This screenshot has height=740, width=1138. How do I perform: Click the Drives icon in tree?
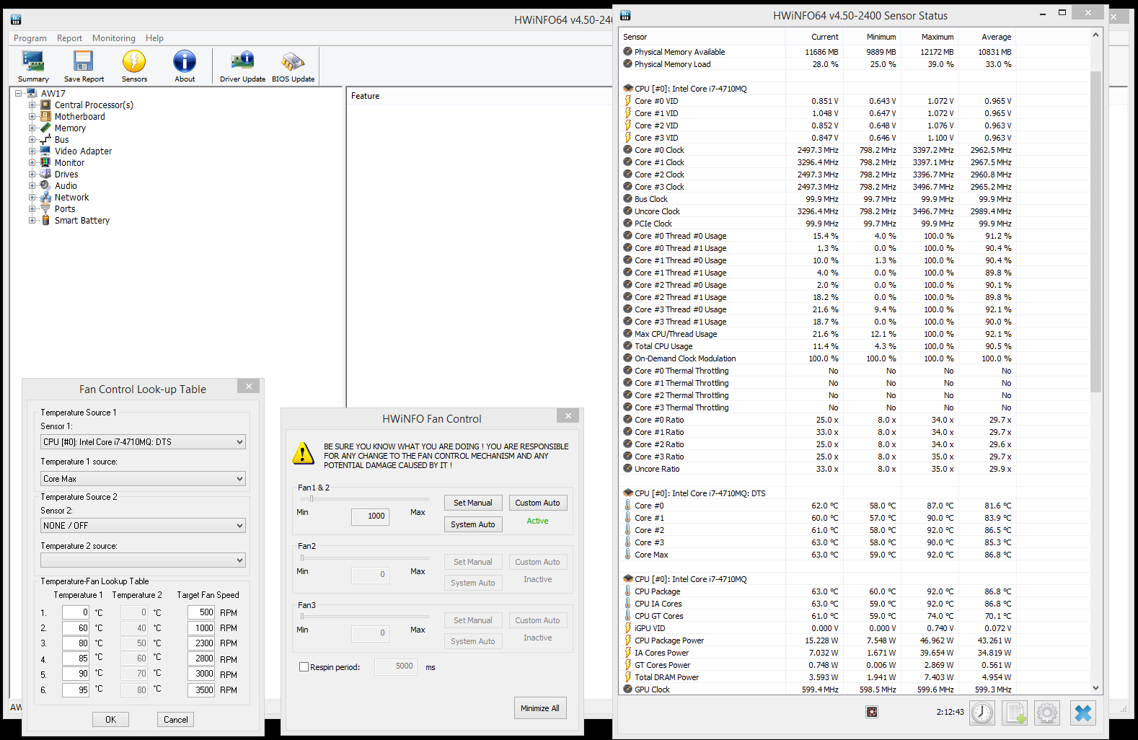point(45,174)
